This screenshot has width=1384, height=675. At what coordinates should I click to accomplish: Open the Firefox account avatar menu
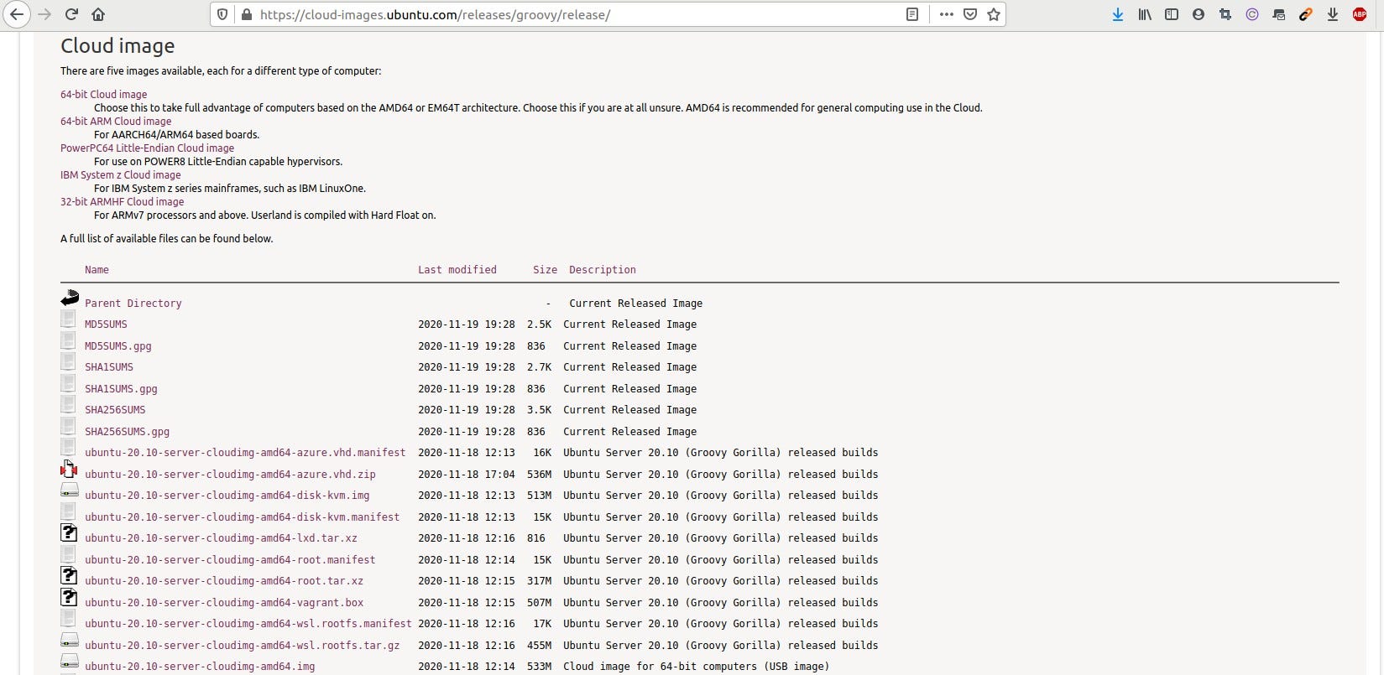(1199, 14)
